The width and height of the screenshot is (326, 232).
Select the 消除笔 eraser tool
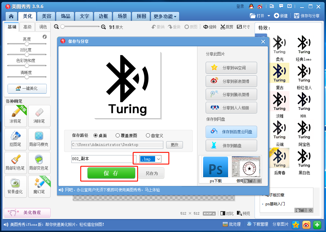click(39, 116)
